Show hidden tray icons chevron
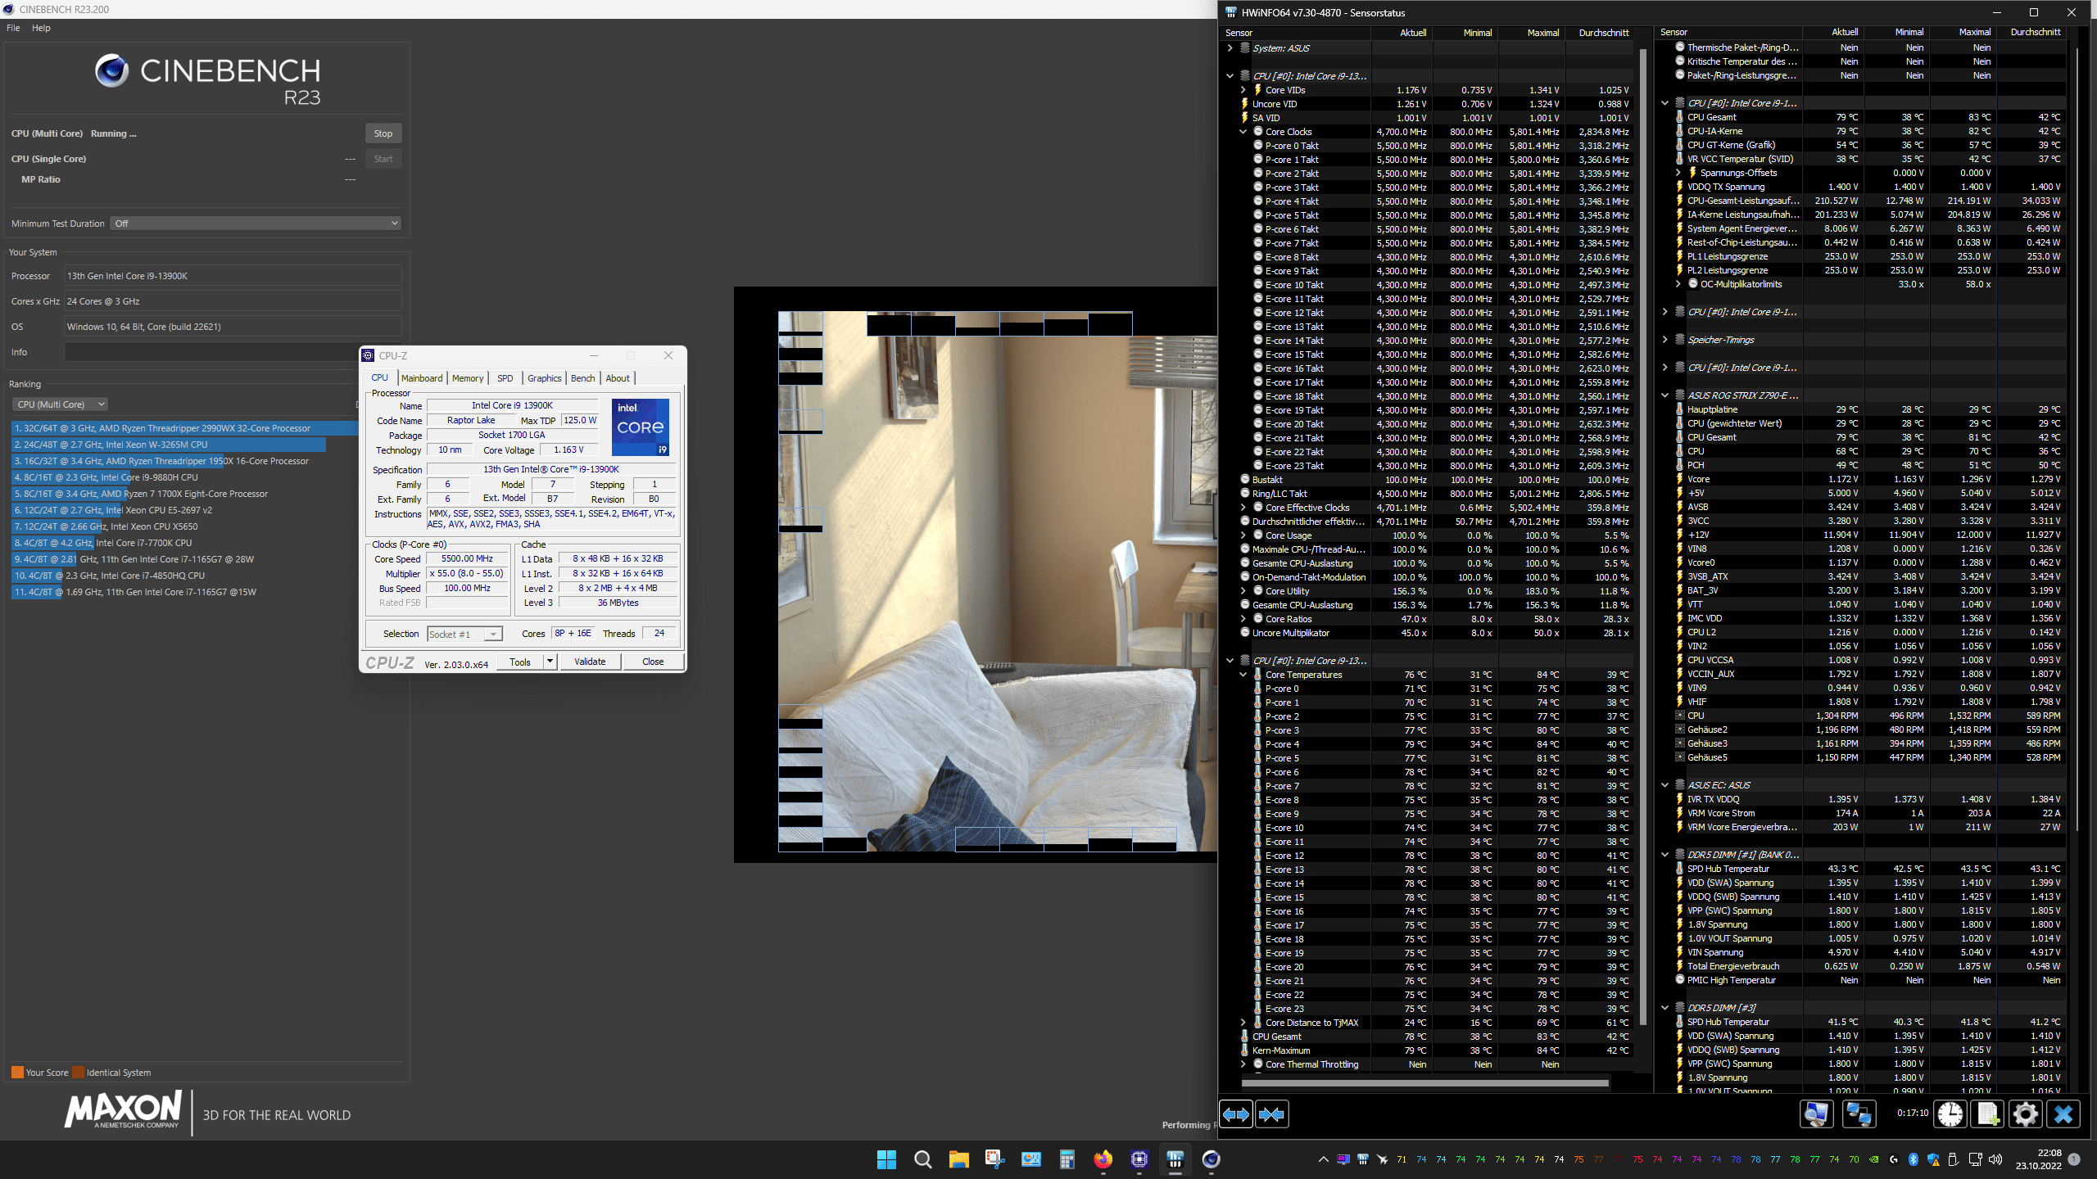This screenshot has height=1179, width=2097. click(x=1323, y=1159)
